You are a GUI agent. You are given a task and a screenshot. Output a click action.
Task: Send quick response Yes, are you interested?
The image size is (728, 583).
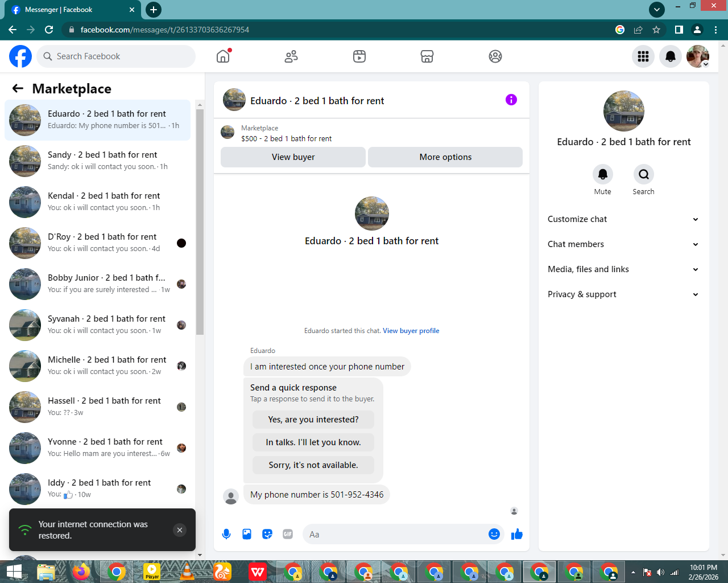[313, 420]
